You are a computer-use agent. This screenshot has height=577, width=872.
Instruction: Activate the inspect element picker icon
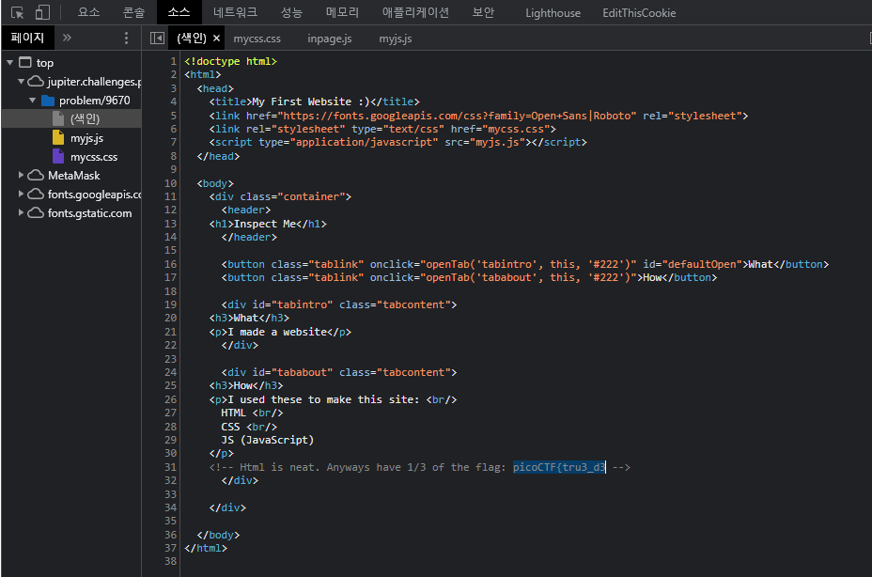[17, 12]
